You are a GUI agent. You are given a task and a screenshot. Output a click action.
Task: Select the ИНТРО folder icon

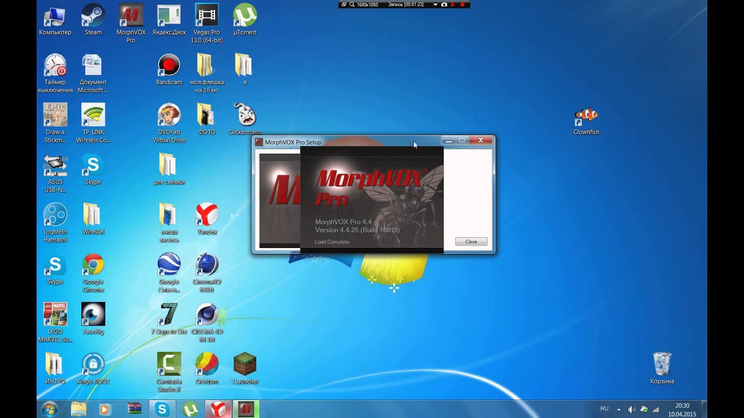55,369
